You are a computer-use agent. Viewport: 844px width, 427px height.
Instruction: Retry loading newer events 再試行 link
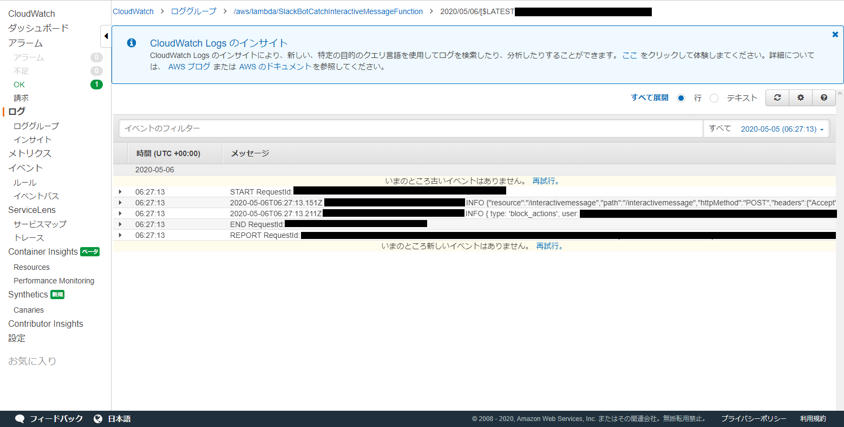click(x=550, y=246)
